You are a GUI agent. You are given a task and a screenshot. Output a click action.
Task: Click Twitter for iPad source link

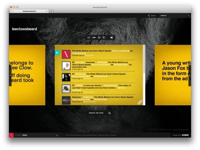(88, 92)
